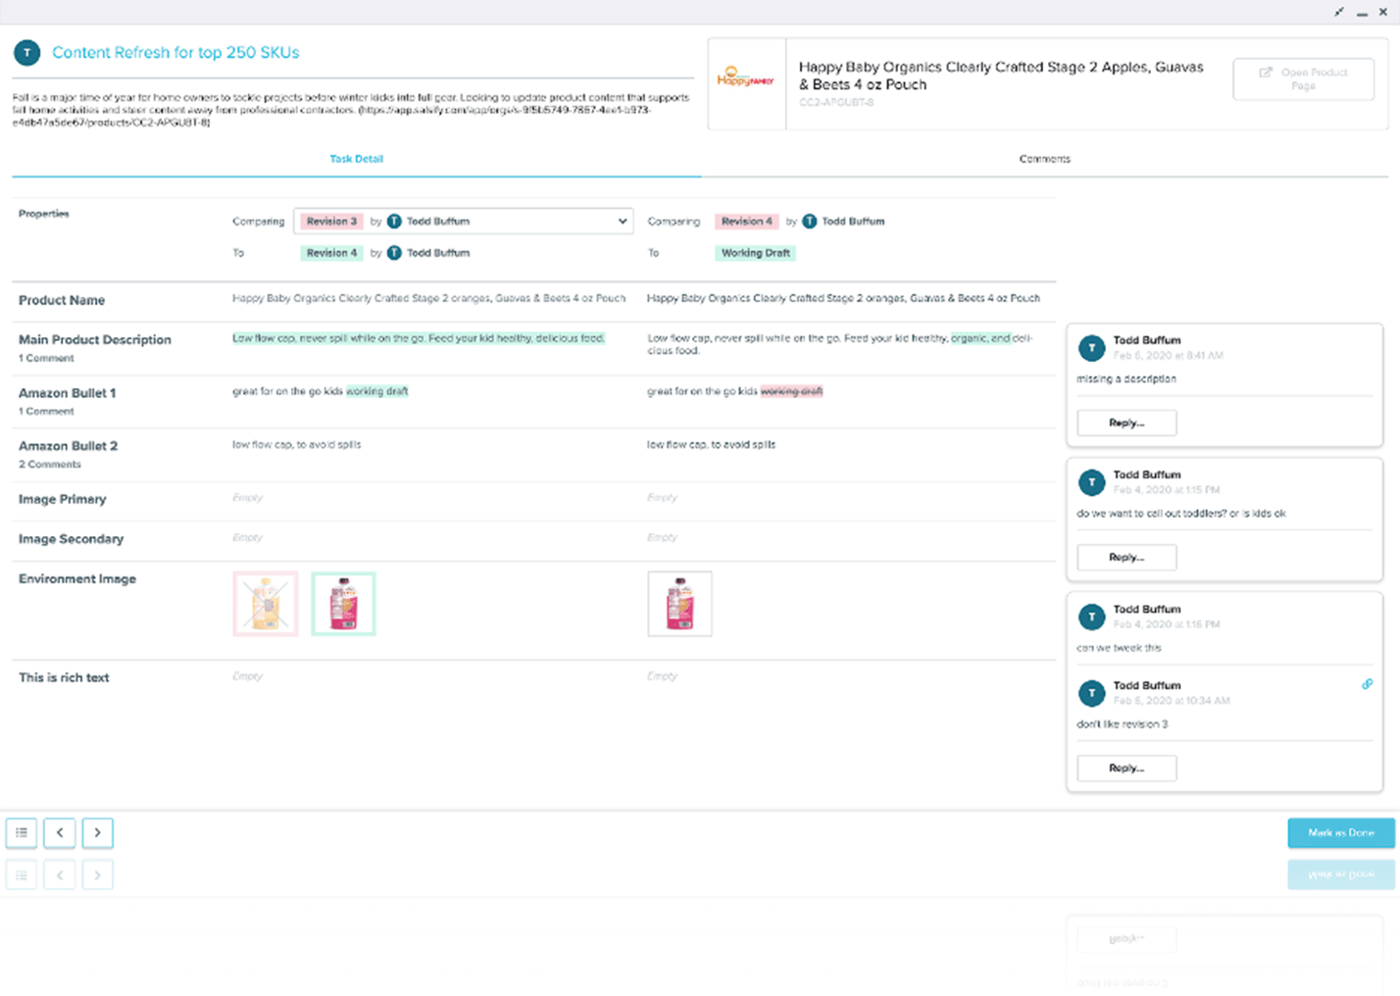Click the Amazon Bullet 2 label
Viewport: 1400px width, 996px height.
click(69, 445)
